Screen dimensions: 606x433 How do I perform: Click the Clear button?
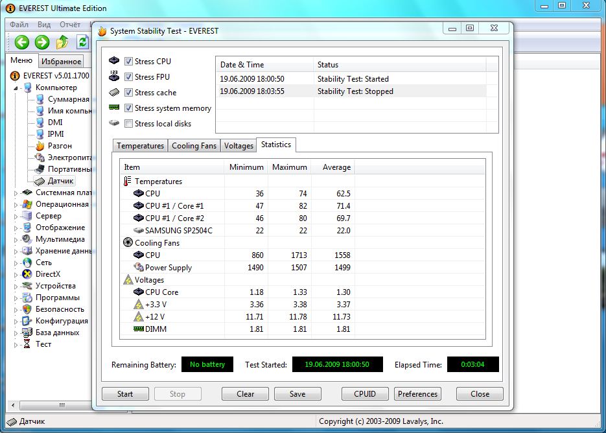pos(245,394)
